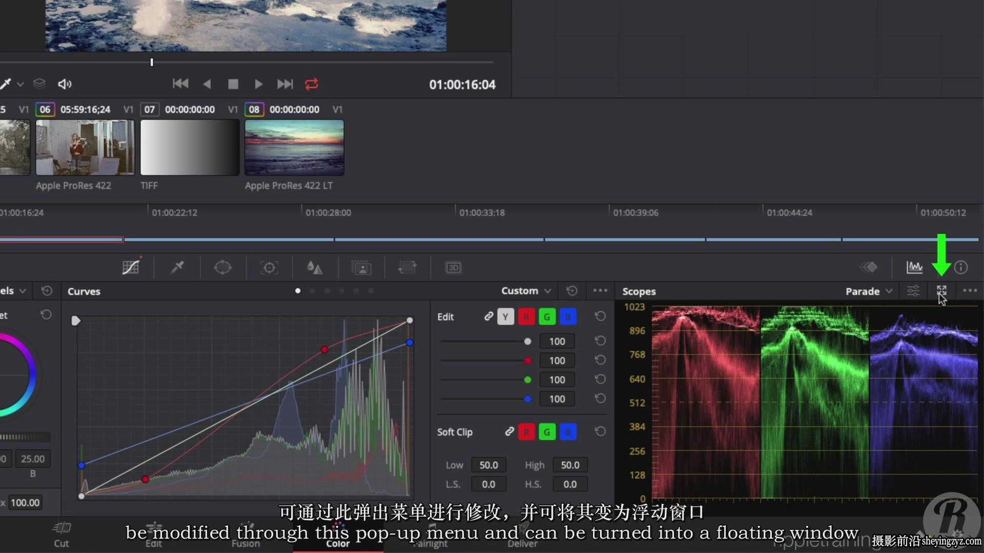Jump to first frame
The width and height of the screenshot is (984, 553).
pyautogui.click(x=180, y=83)
